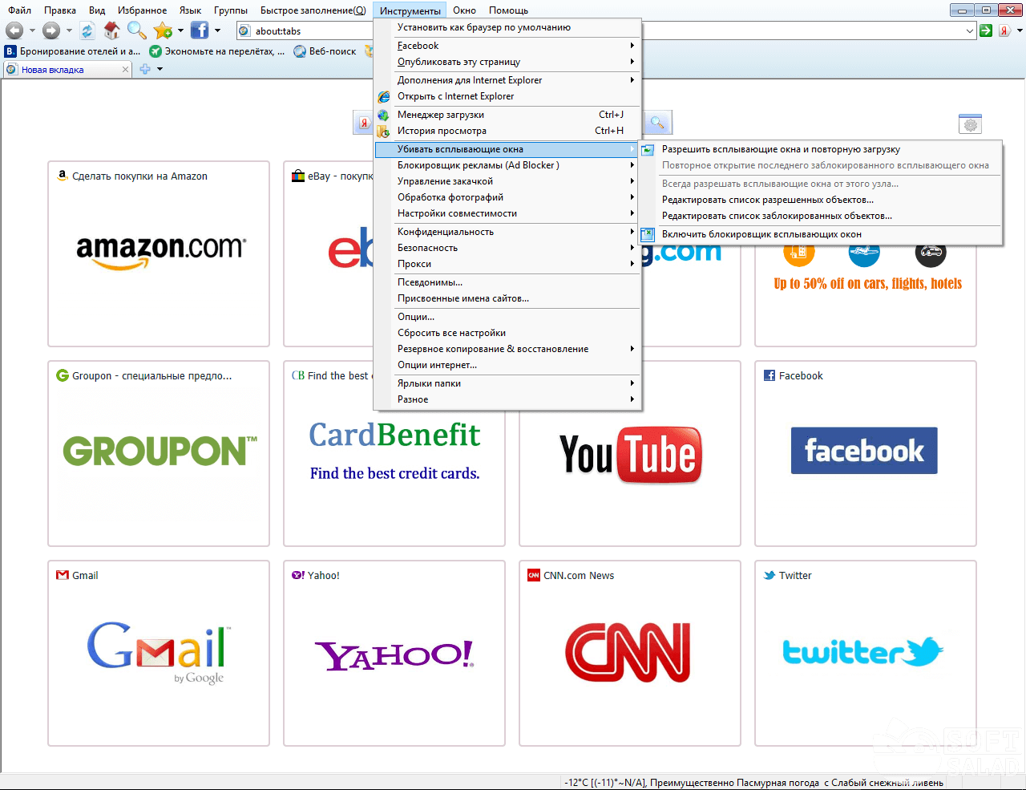Viewport: 1026px width, 790px height.
Task: Open the speed-dial settings gear icon
Action: (x=970, y=124)
